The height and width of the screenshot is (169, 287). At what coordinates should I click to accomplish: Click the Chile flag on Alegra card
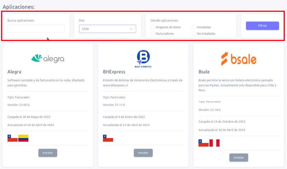[13, 138]
